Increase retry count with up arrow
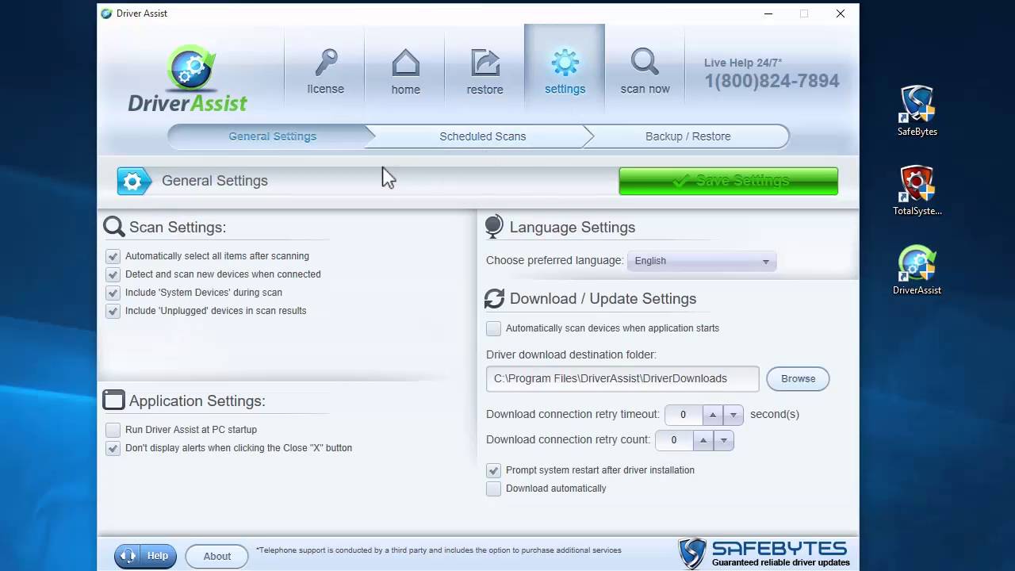Screen dimensions: 1015x571 [703, 440]
